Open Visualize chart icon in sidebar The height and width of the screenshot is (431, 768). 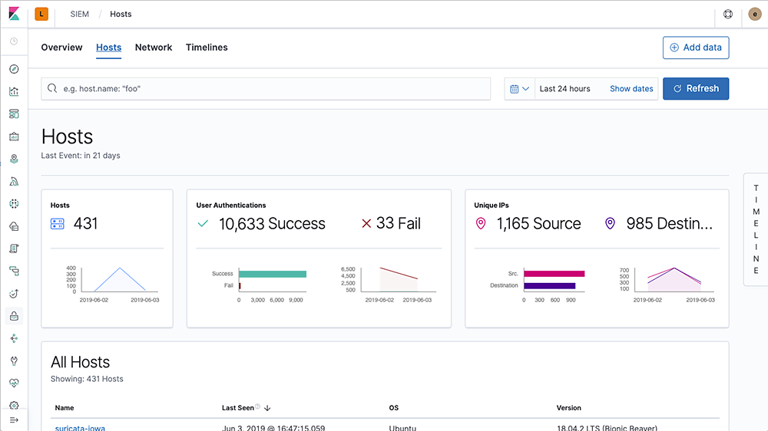tap(14, 91)
